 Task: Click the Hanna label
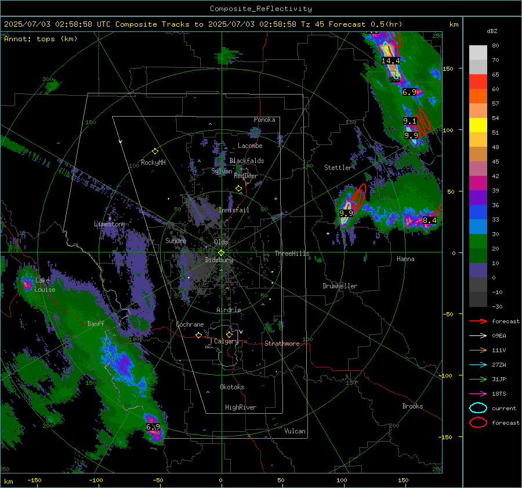[405, 259]
